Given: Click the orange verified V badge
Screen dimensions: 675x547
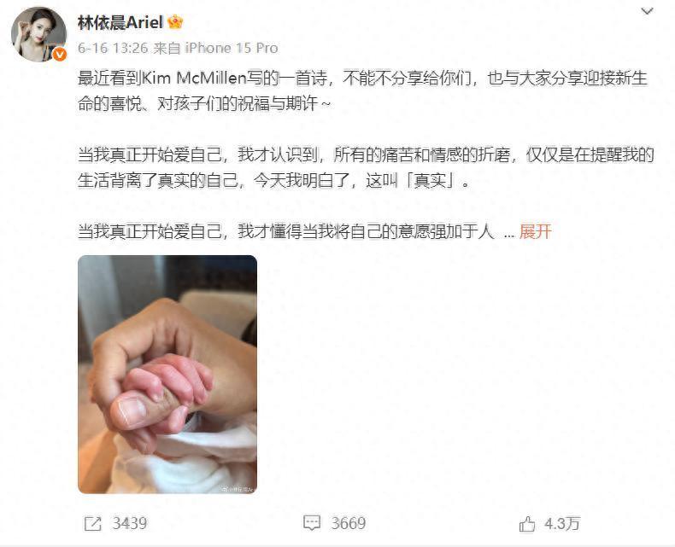Looking at the screenshot, I should [x=60, y=54].
